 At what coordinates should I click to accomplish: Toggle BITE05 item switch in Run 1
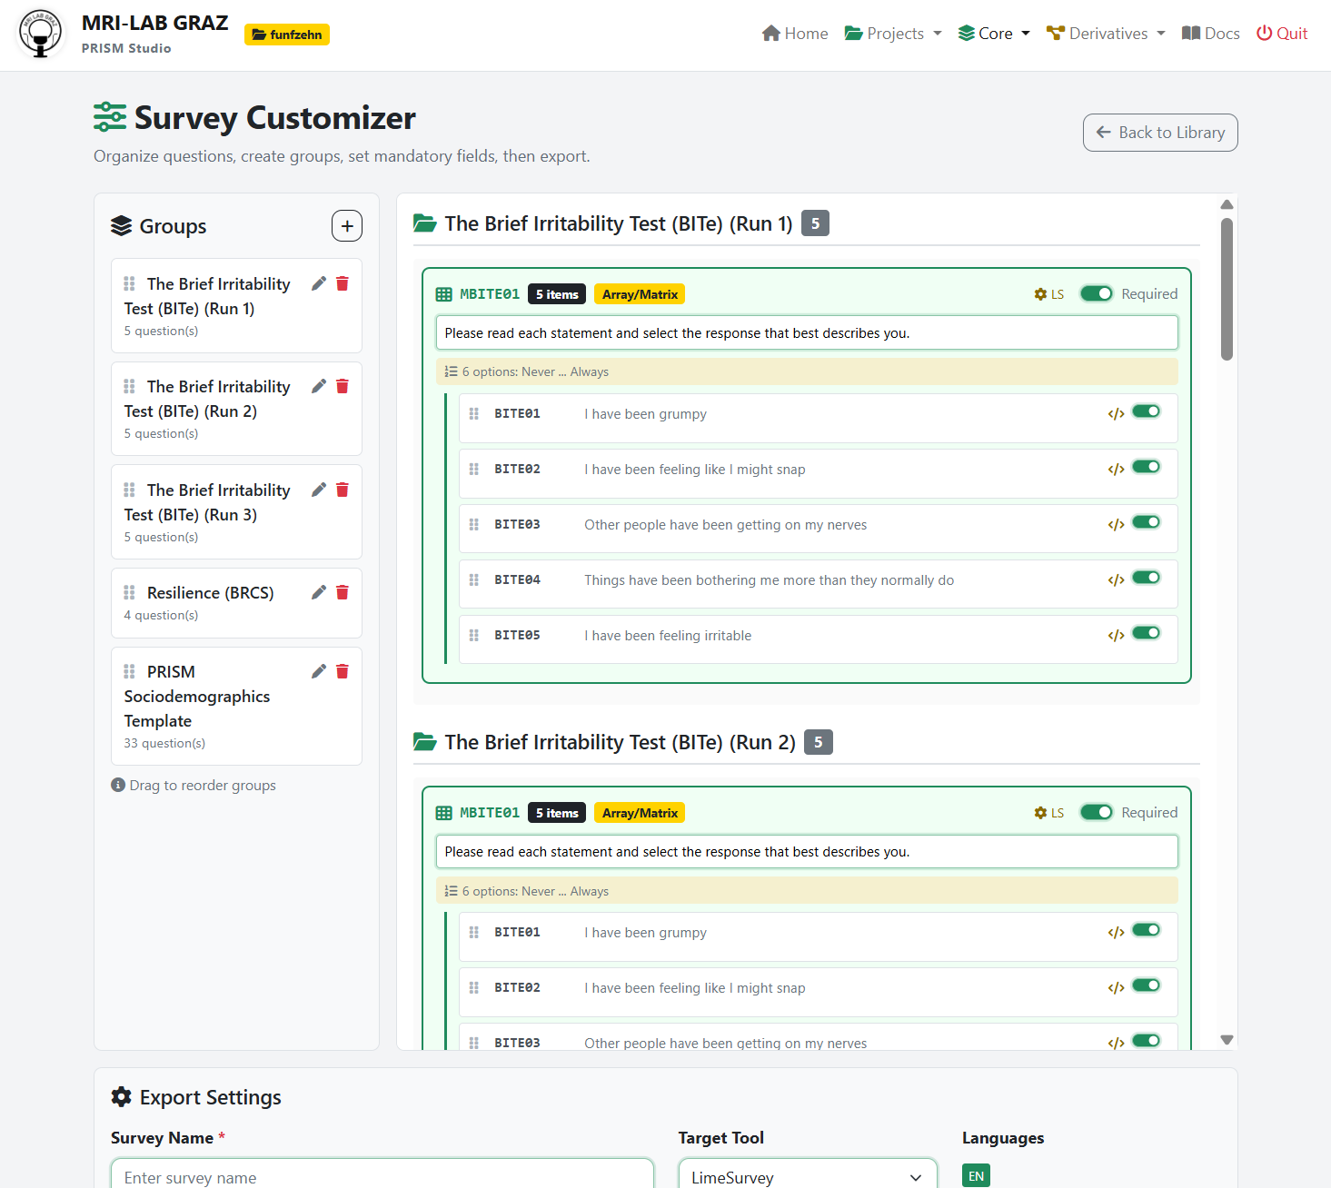tap(1147, 633)
